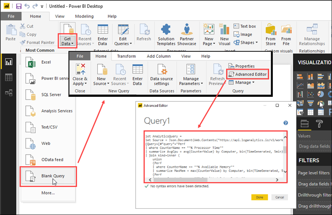
Task: Open the quick access toolbar dropdown arrow
Action: click(x=42, y=7)
